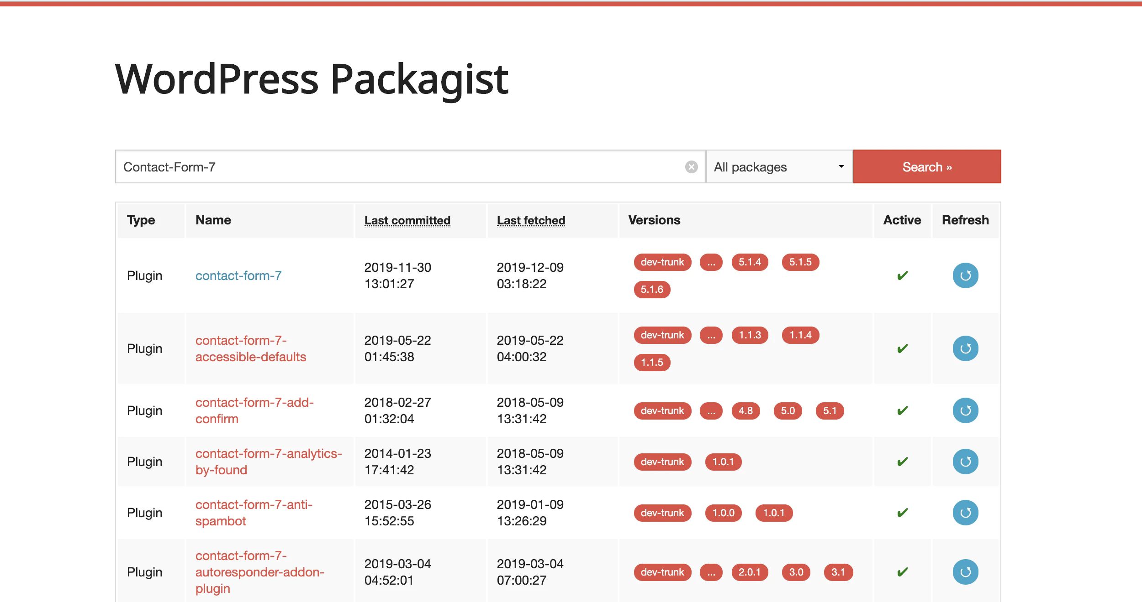Select version 1.0.1 of anti-spambot
The image size is (1142, 602).
(x=774, y=513)
